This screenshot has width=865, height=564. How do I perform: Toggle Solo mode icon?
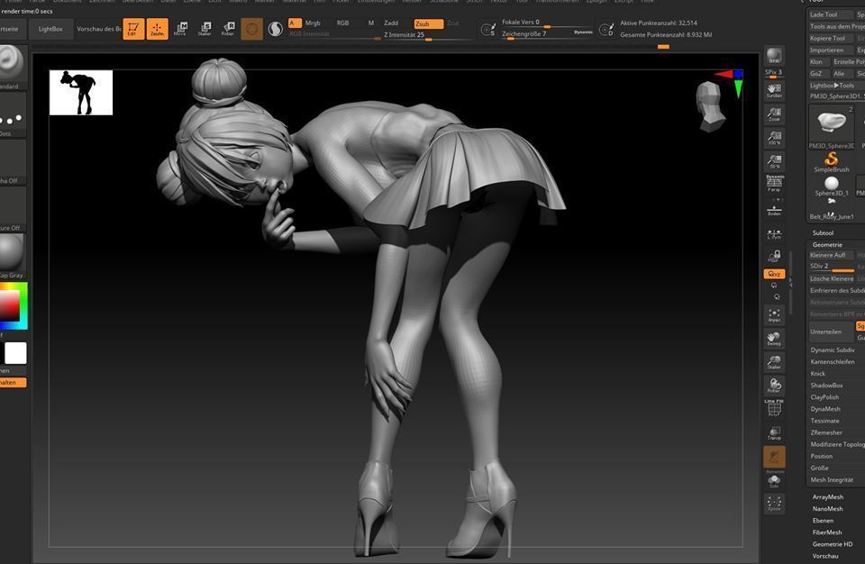pyautogui.click(x=774, y=481)
